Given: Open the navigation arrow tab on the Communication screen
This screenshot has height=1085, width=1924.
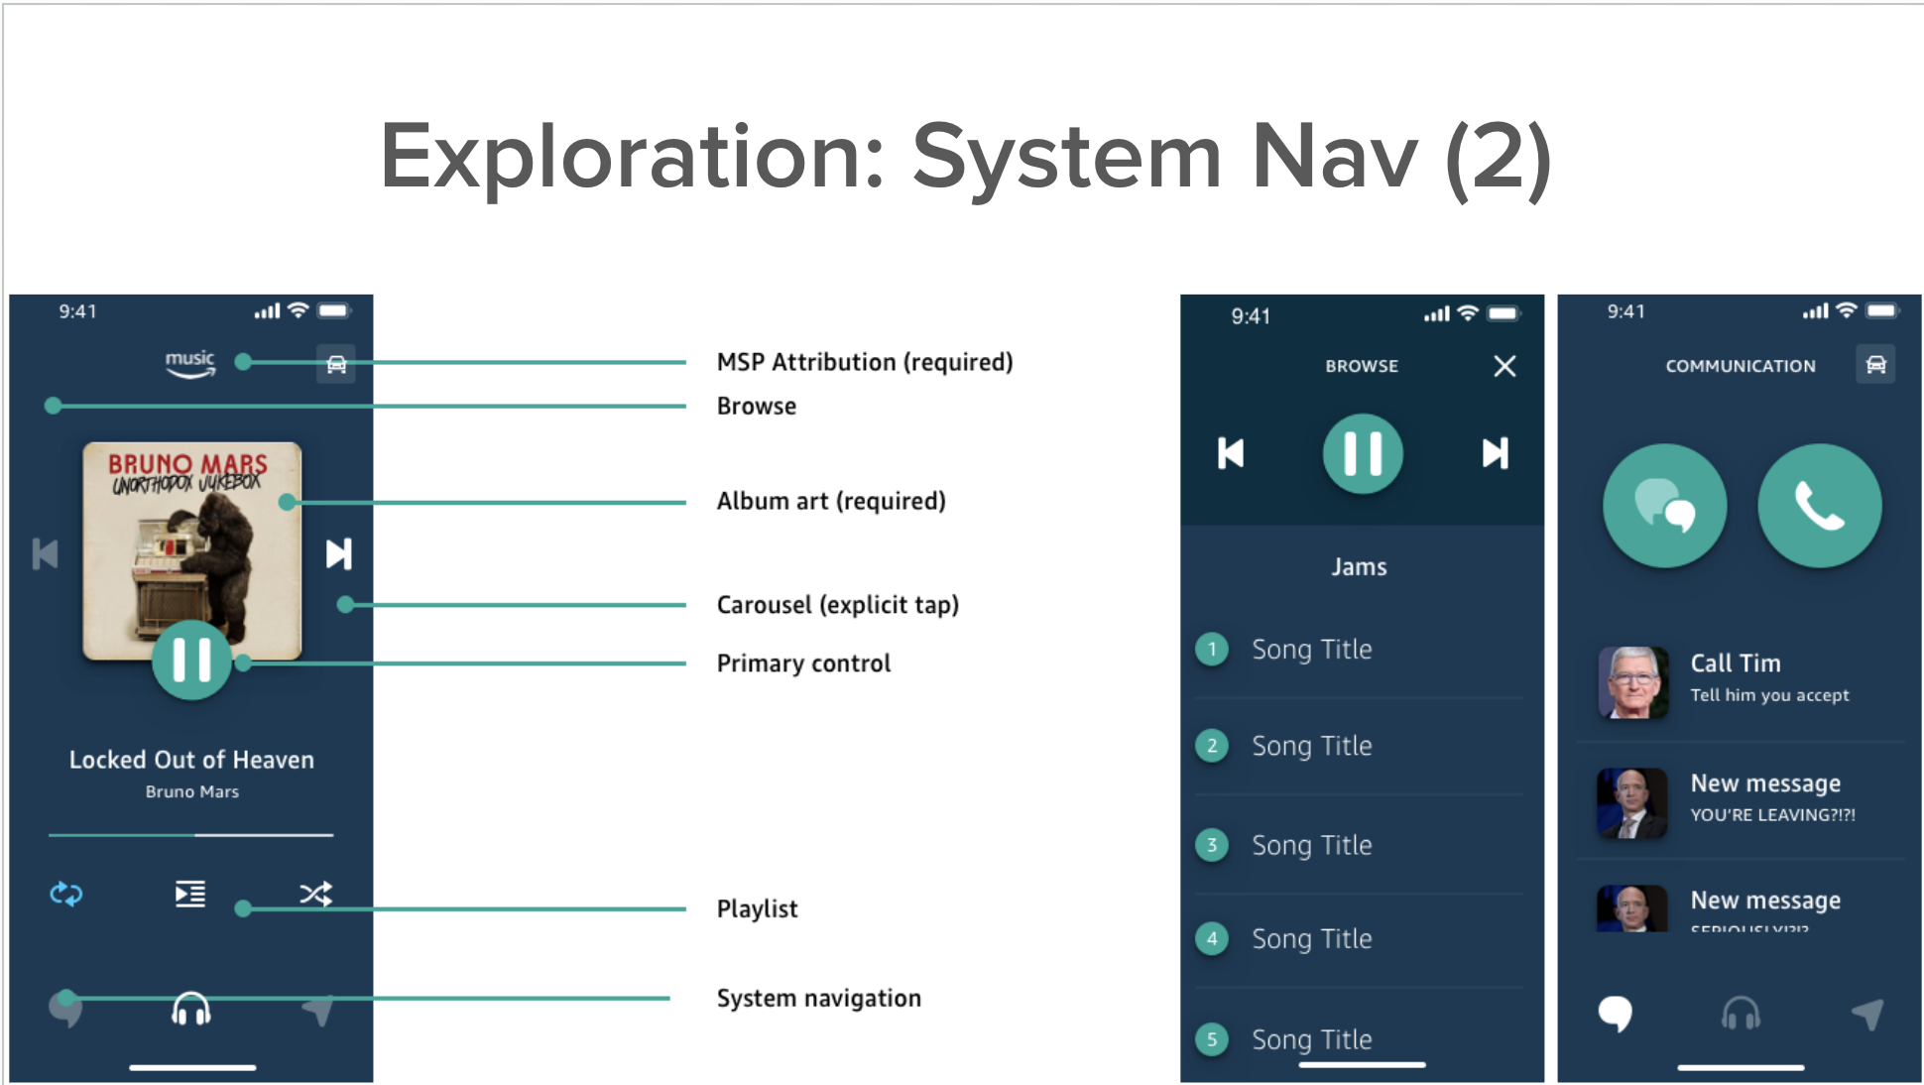Looking at the screenshot, I should pyautogui.click(x=1866, y=1015).
